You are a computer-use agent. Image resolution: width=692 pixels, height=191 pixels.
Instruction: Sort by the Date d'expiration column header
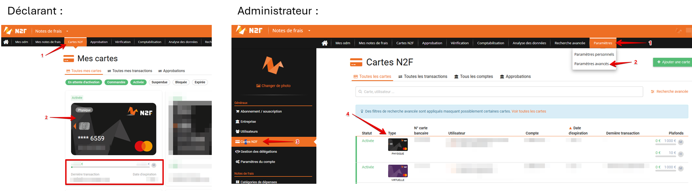click(x=578, y=131)
